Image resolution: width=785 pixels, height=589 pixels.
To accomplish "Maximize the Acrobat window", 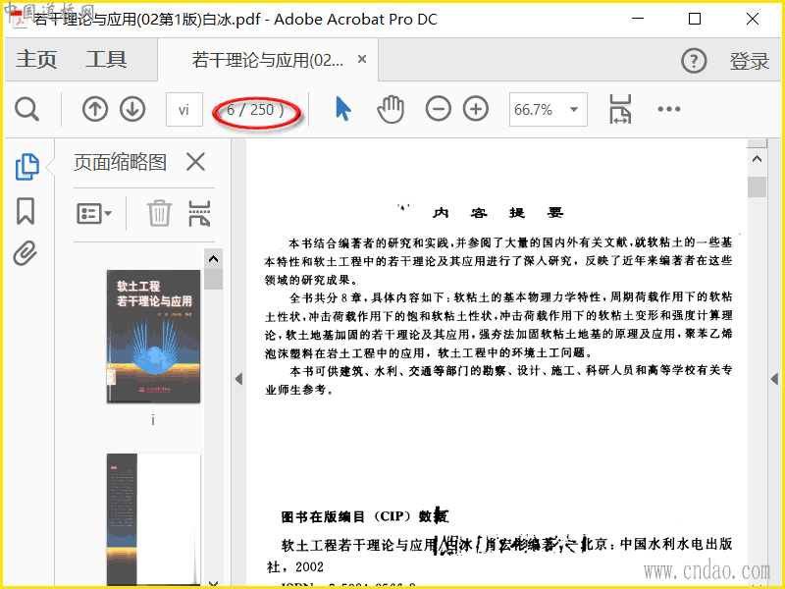I will 695,19.
